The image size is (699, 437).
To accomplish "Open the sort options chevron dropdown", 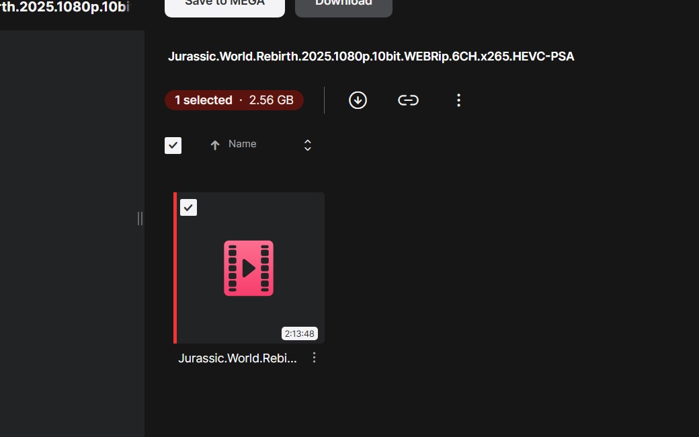I will pos(308,145).
